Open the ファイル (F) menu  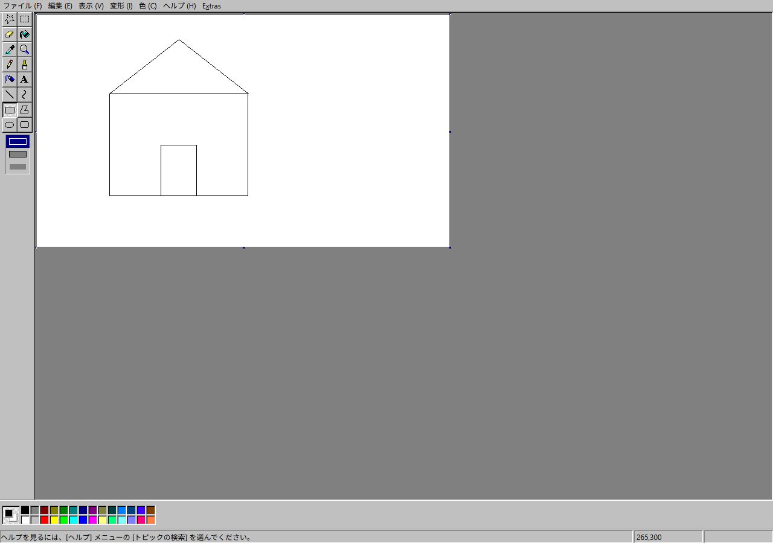pos(23,6)
